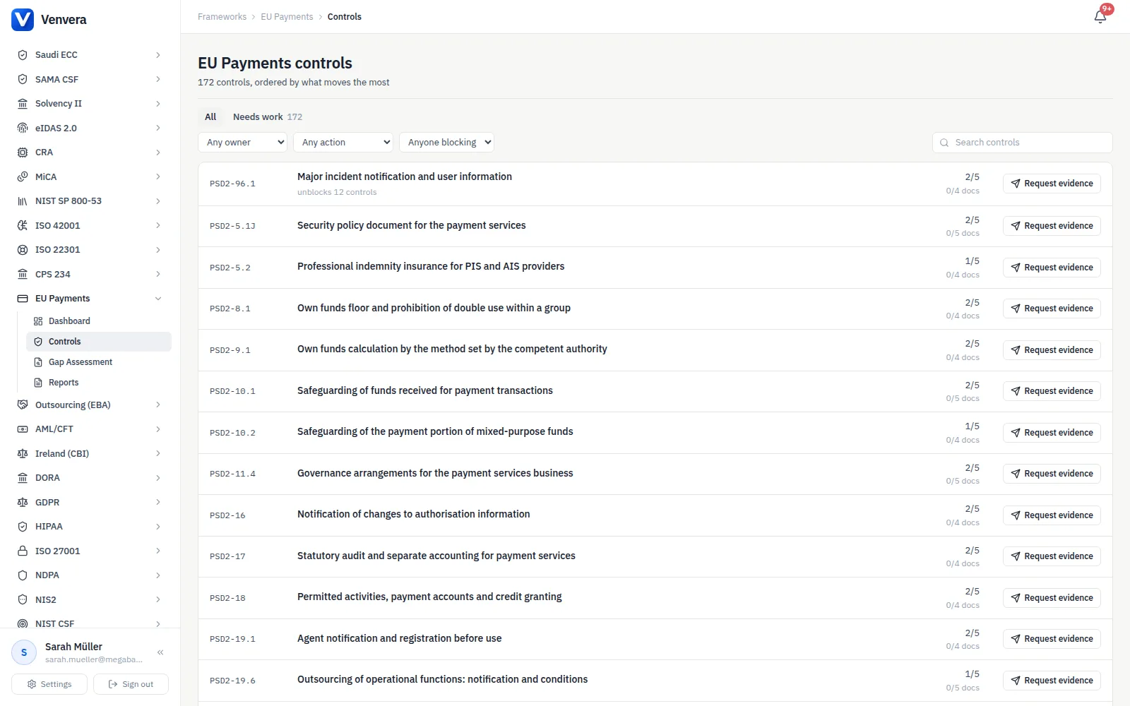Open the Settings button

pos(49,684)
